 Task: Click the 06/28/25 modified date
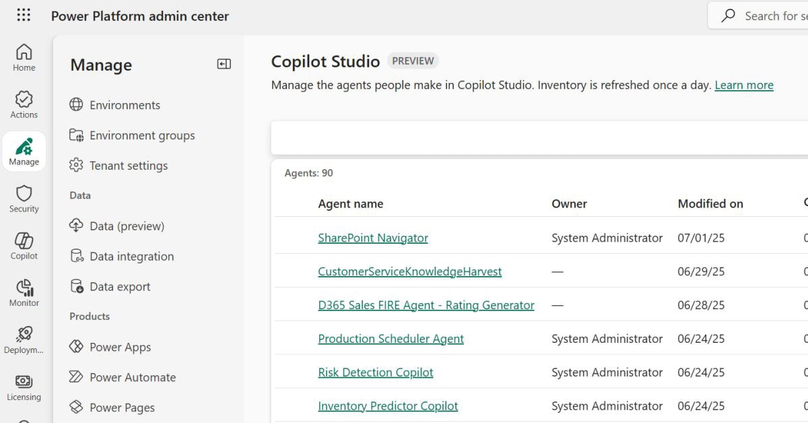point(701,305)
